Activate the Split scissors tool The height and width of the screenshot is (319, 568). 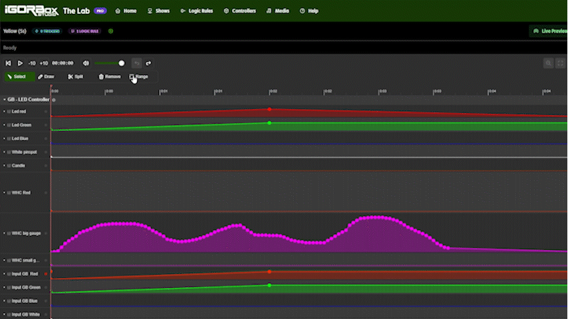pyautogui.click(x=76, y=77)
